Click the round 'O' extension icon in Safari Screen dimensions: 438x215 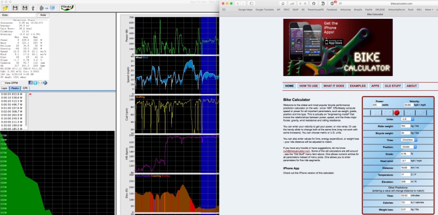(x=314, y=3)
